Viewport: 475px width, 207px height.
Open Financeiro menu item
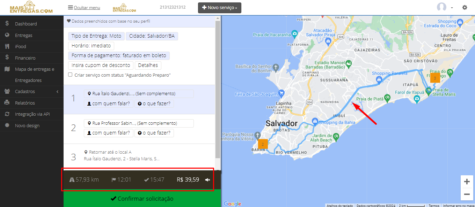point(32,58)
